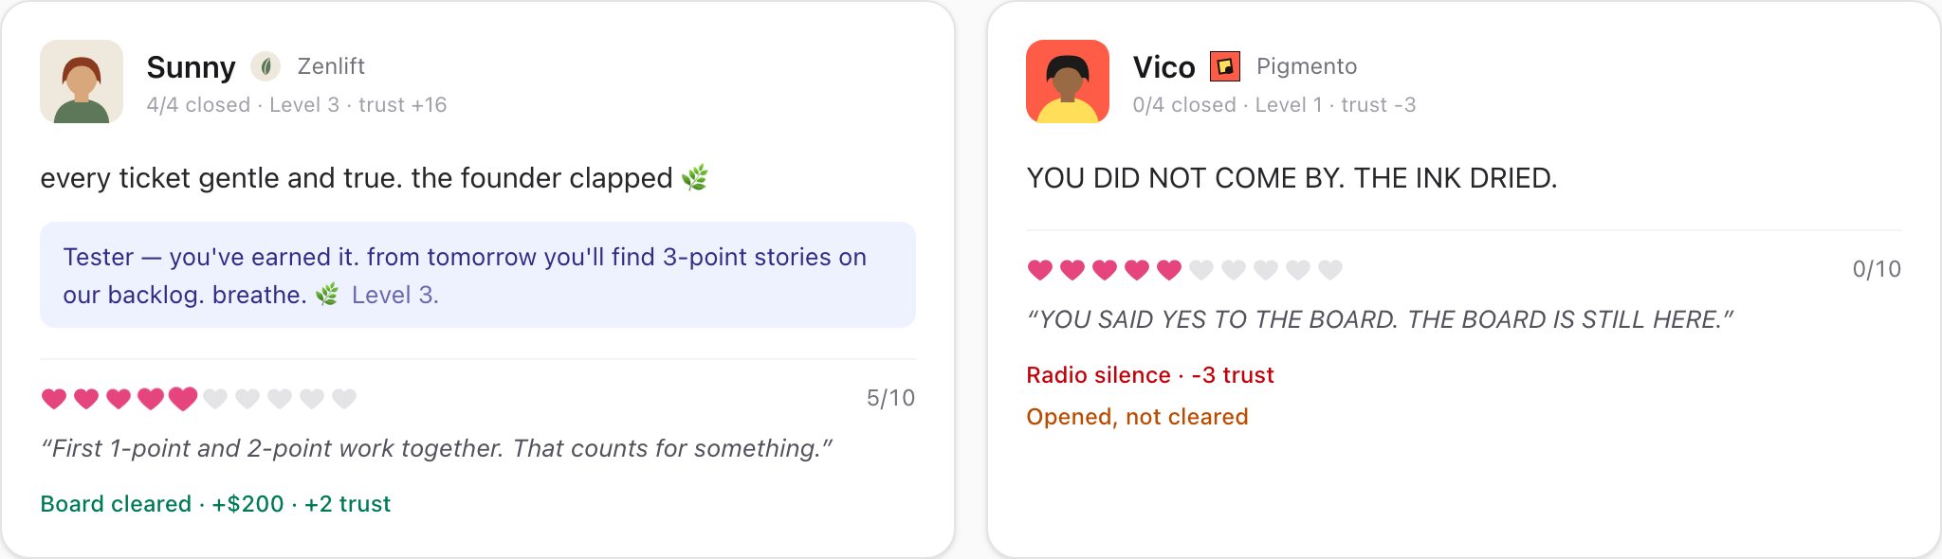
Task: Click the last grey heart in Vico's rating
Action: pyautogui.click(x=1330, y=270)
